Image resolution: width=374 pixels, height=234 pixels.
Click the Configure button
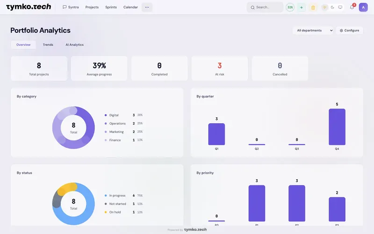click(x=349, y=30)
